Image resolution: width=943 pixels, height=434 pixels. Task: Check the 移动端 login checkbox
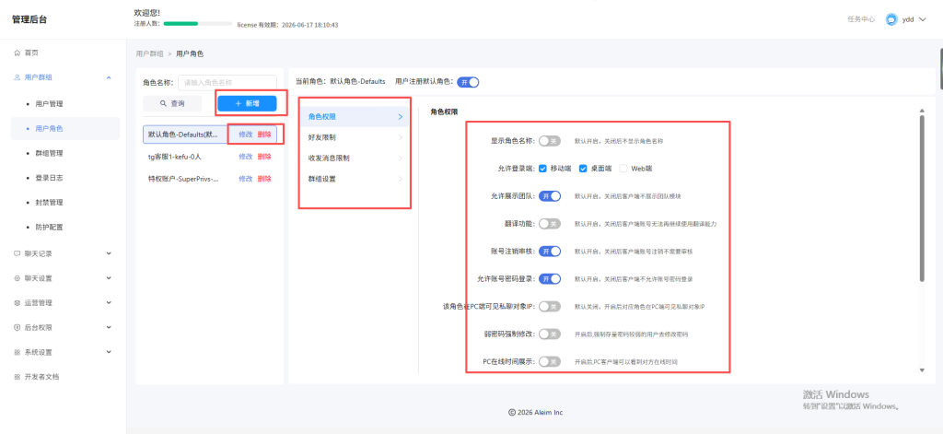click(x=542, y=169)
